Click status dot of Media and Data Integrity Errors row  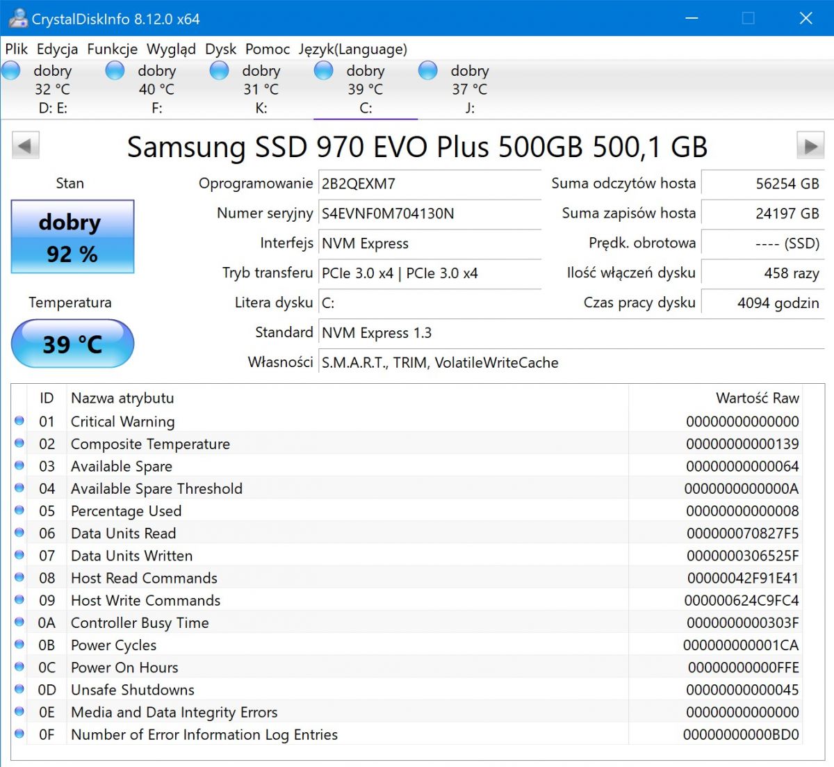tap(19, 711)
